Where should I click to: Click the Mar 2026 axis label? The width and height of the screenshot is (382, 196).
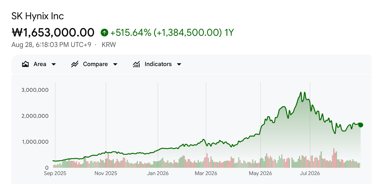tap(206, 173)
